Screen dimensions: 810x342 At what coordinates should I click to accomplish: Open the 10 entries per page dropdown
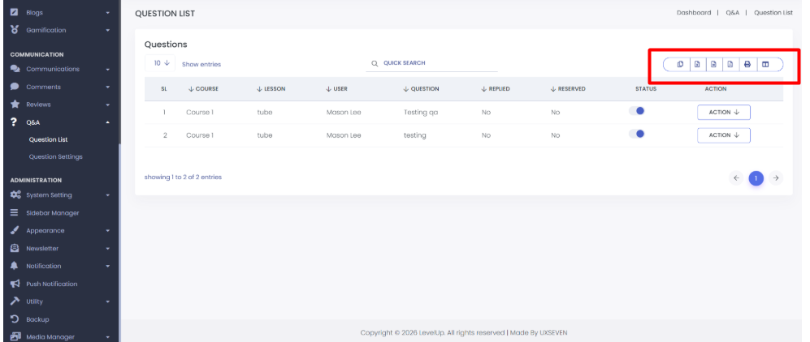pos(160,63)
